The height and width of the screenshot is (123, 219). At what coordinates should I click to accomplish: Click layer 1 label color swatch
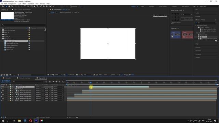(x=11, y=87)
